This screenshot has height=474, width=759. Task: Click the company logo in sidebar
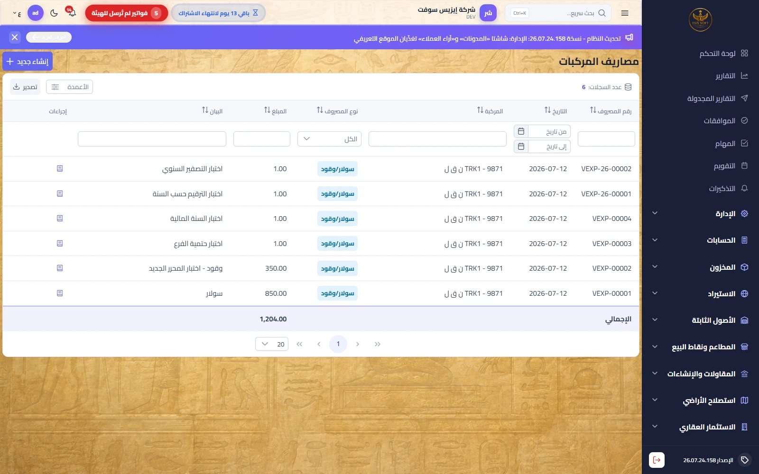point(700,20)
